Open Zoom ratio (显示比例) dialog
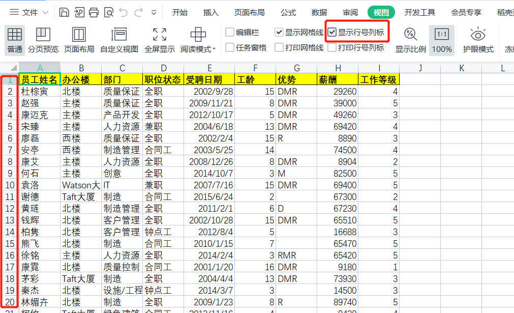The image size is (514, 313). [410, 40]
